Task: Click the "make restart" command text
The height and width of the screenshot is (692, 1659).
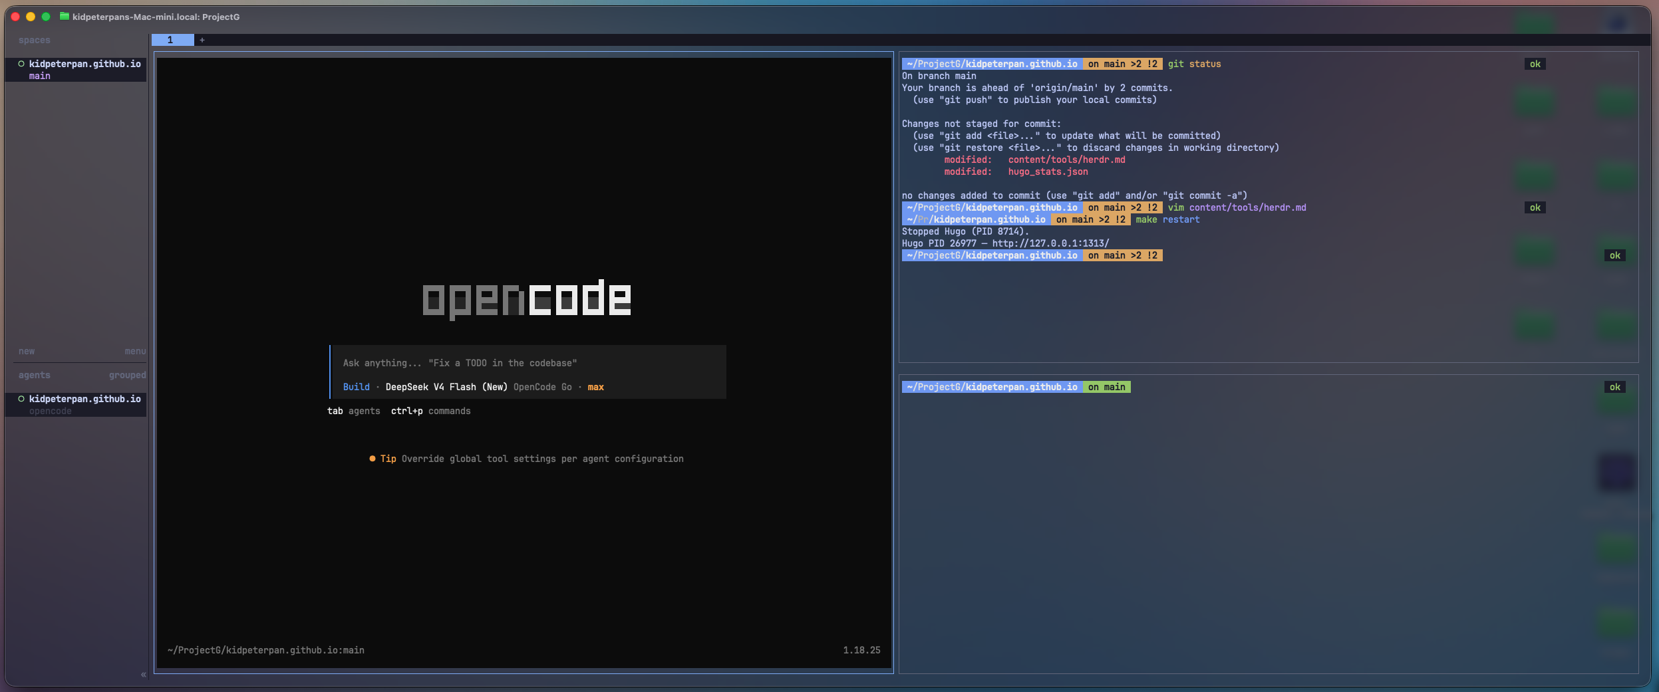Action: pyautogui.click(x=1168, y=219)
